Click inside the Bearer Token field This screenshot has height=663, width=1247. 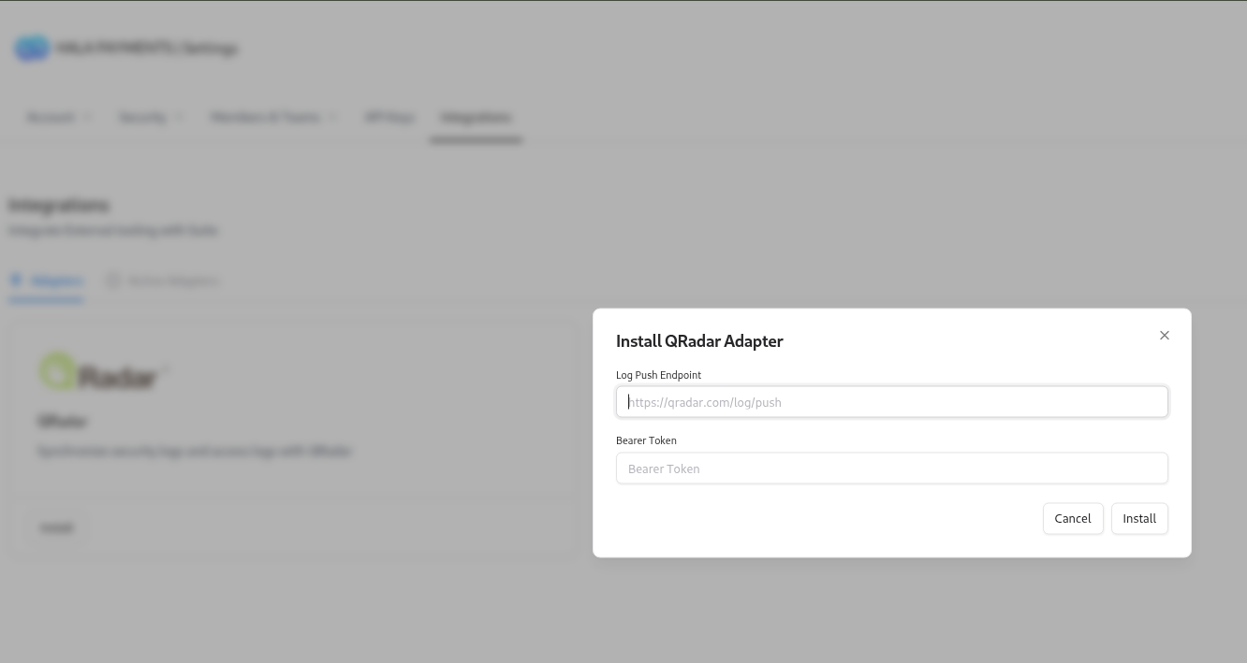point(891,468)
